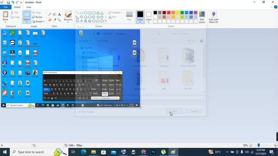Click the Copy command in Clipboard group

(15, 17)
